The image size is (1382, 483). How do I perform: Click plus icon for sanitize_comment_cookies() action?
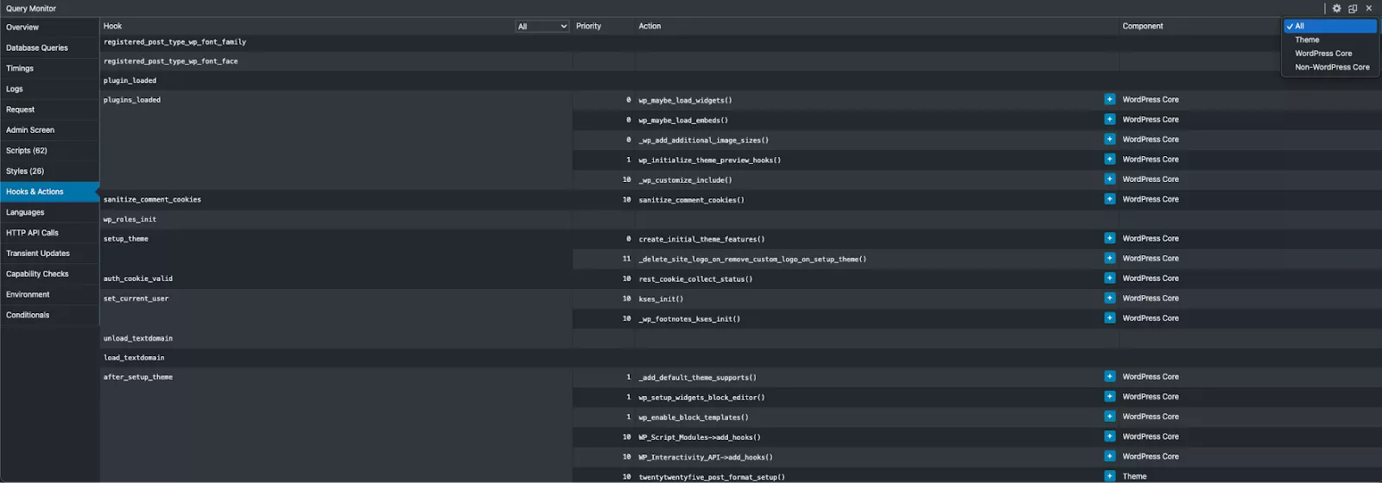[x=1110, y=199]
